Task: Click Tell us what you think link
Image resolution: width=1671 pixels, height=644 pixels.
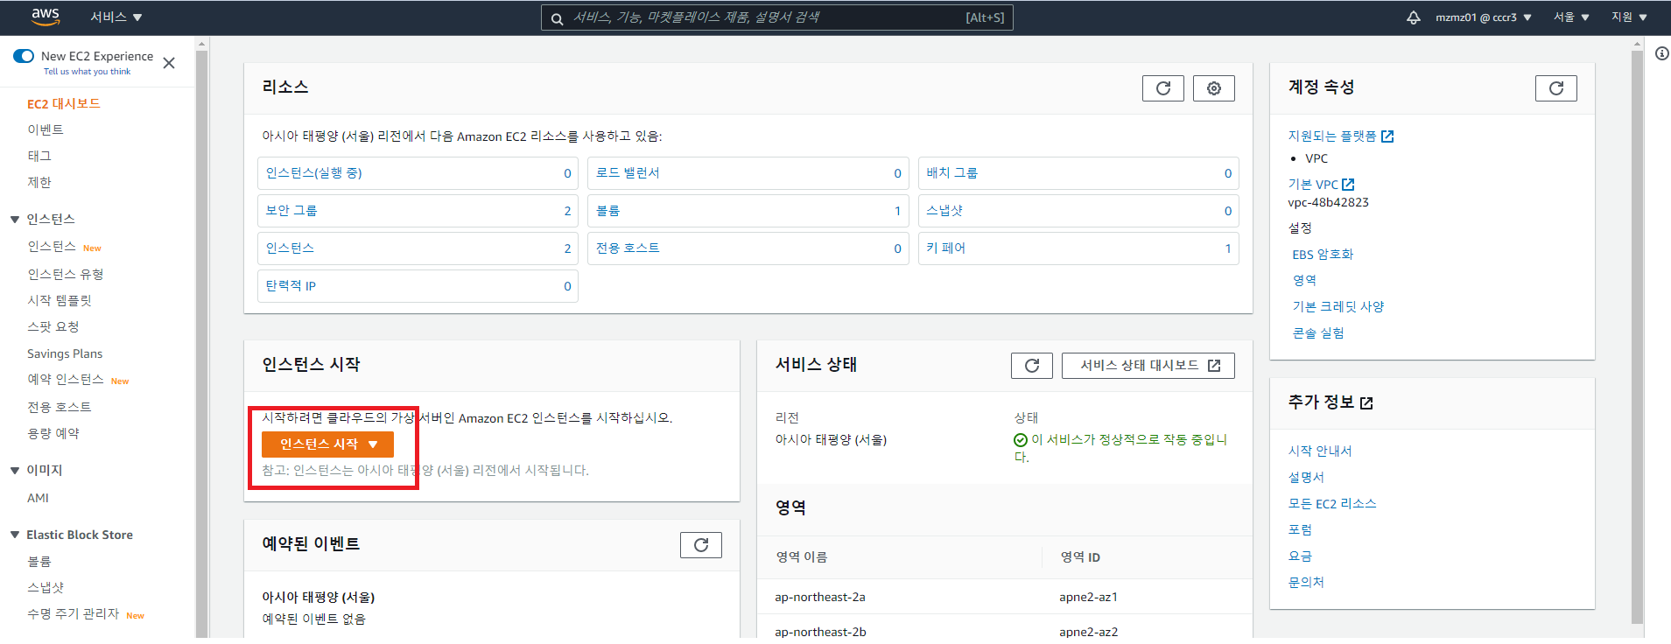Action: pos(87,72)
